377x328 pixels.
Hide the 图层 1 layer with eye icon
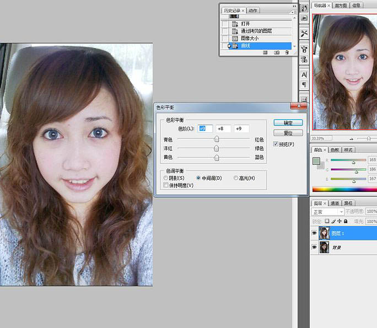[314, 233]
